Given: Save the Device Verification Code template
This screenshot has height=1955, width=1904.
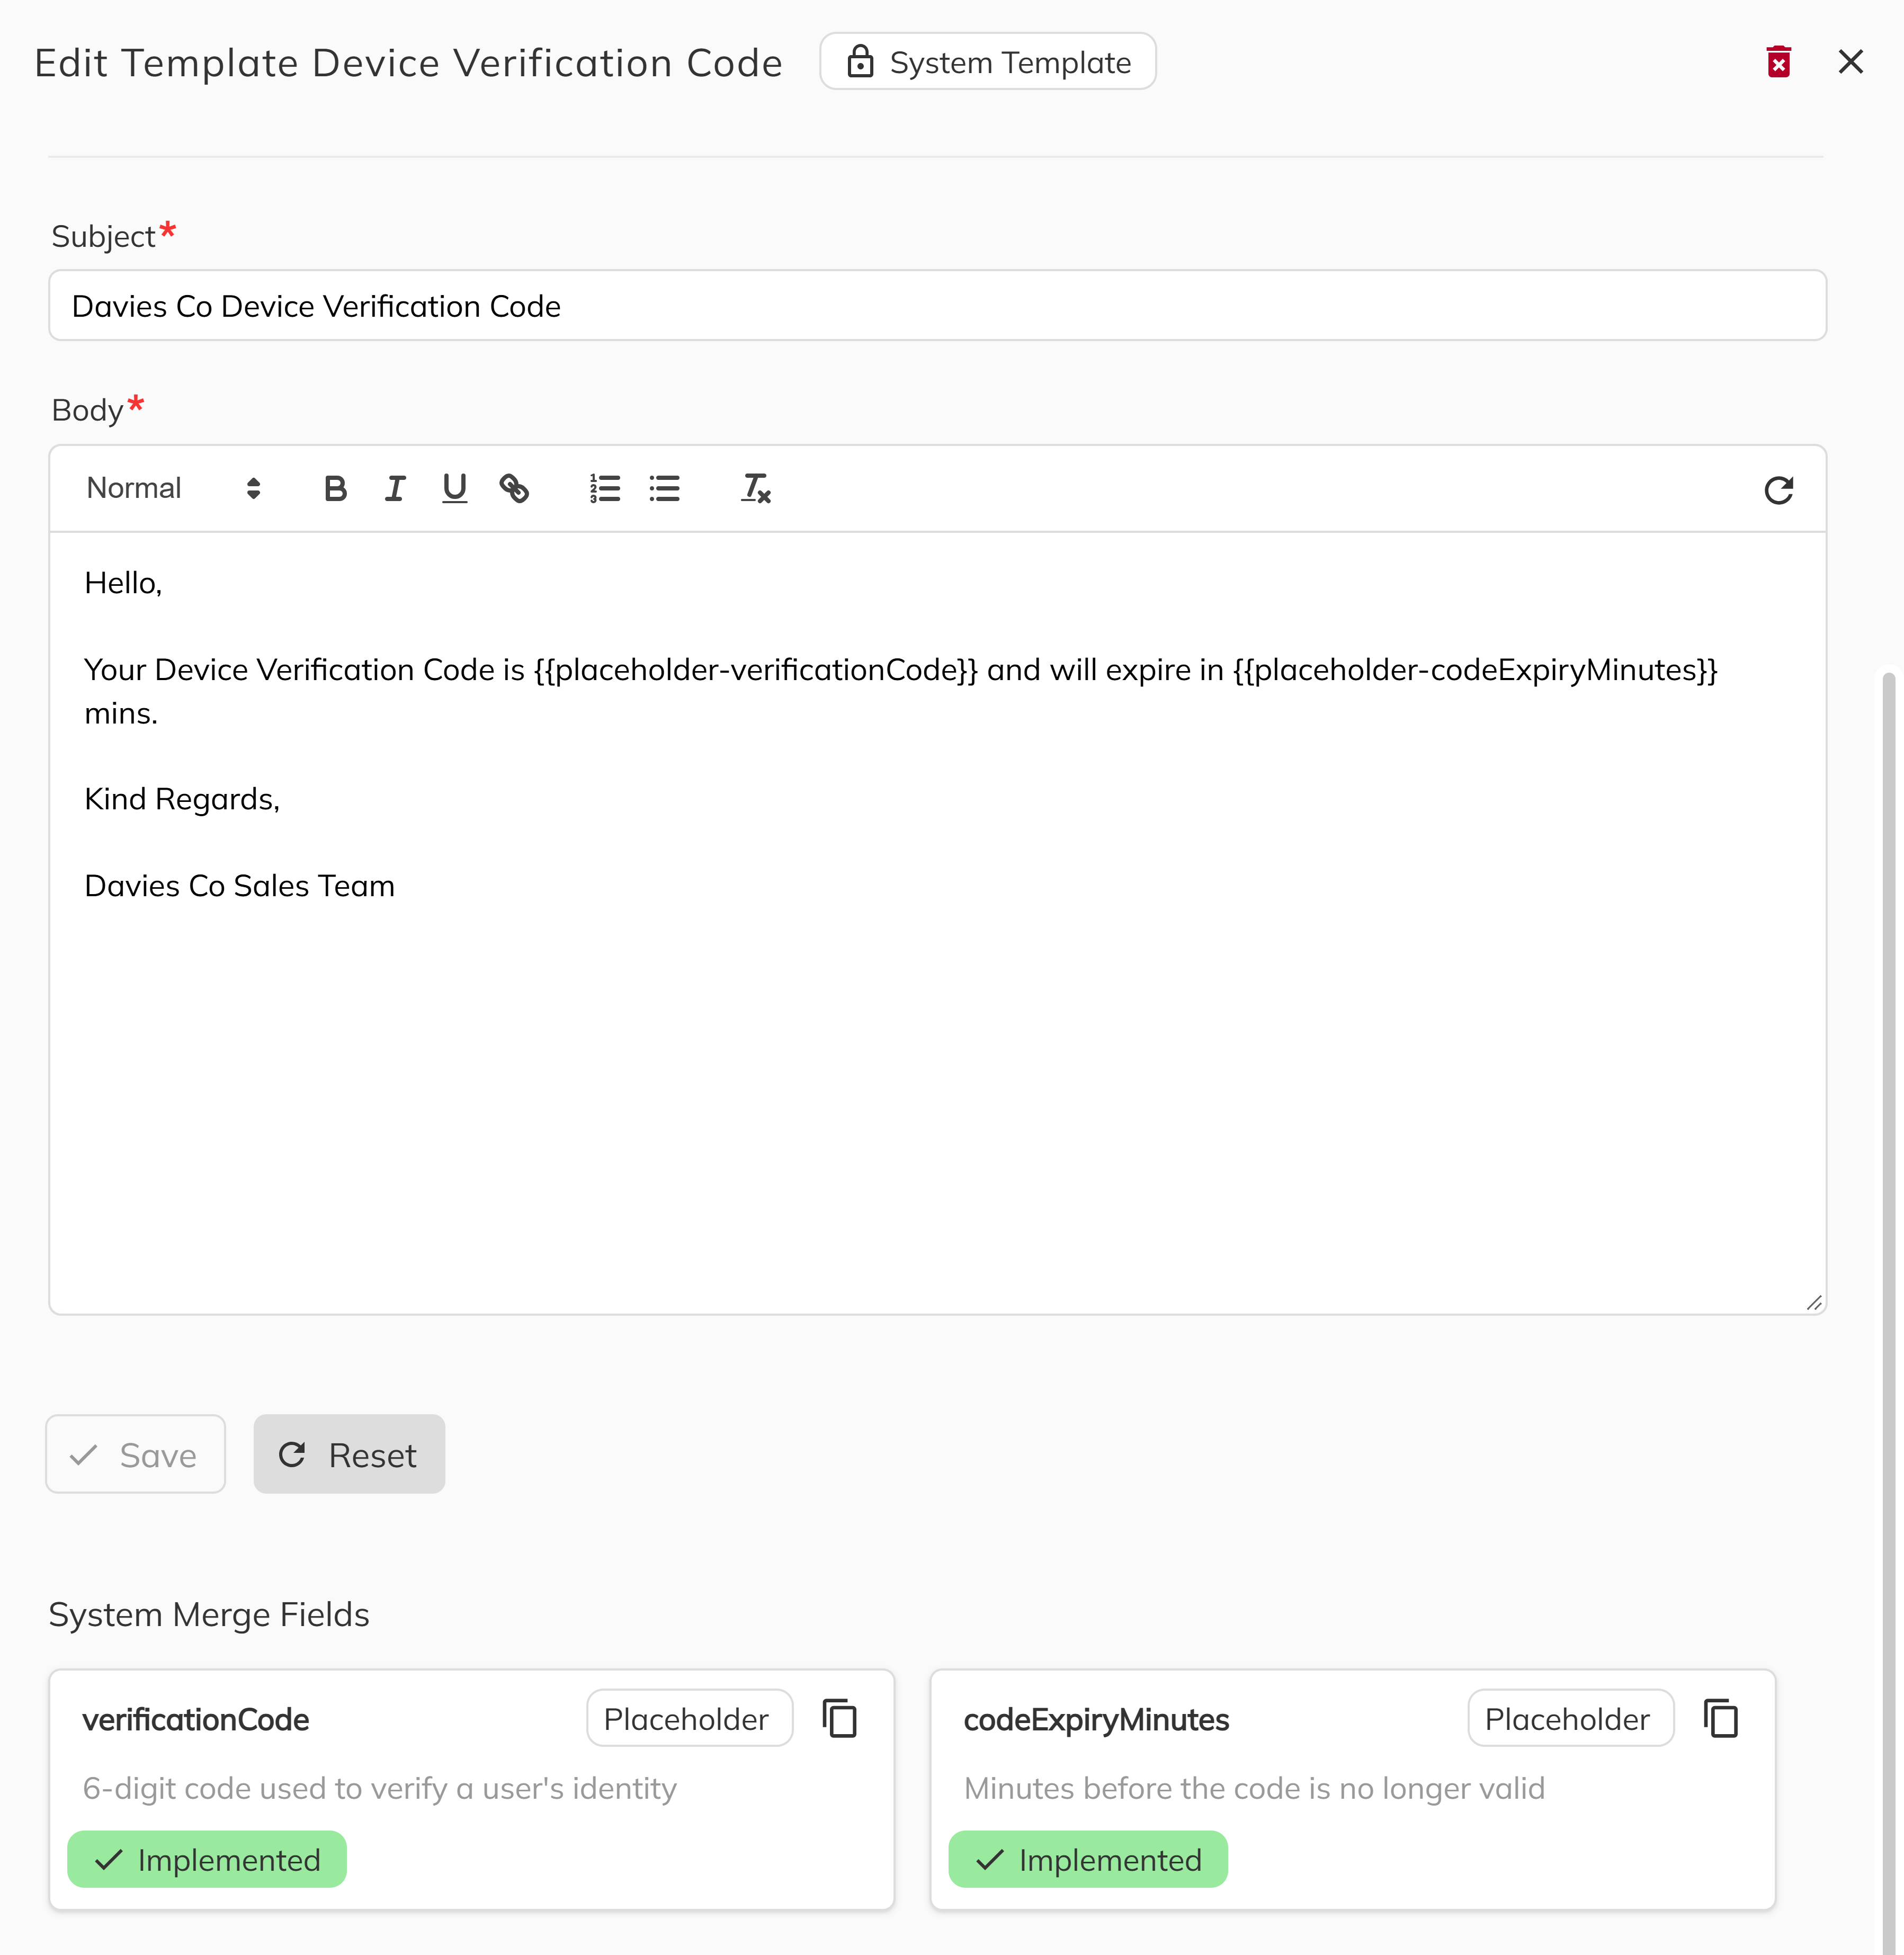Looking at the screenshot, I should tap(135, 1455).
